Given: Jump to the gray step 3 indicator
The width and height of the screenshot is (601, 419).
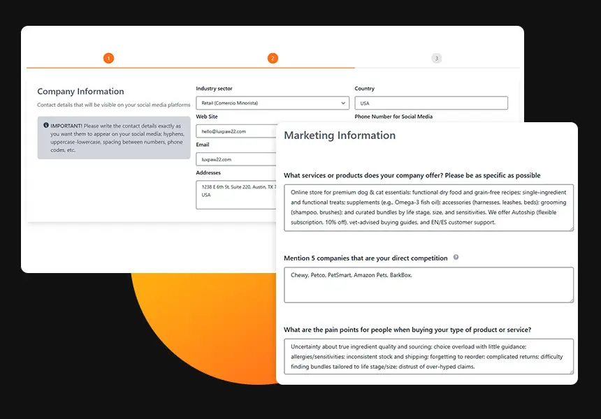Looking at the screenshot, I should tap(437, 59).
